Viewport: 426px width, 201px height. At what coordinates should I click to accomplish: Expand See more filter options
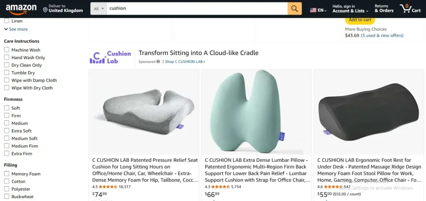[x=16, y=29]
